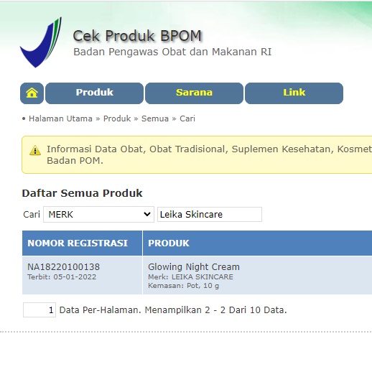Screen dimensions: 372x372
Task: Expand the MERK search category dropdown
Action: 98,214
